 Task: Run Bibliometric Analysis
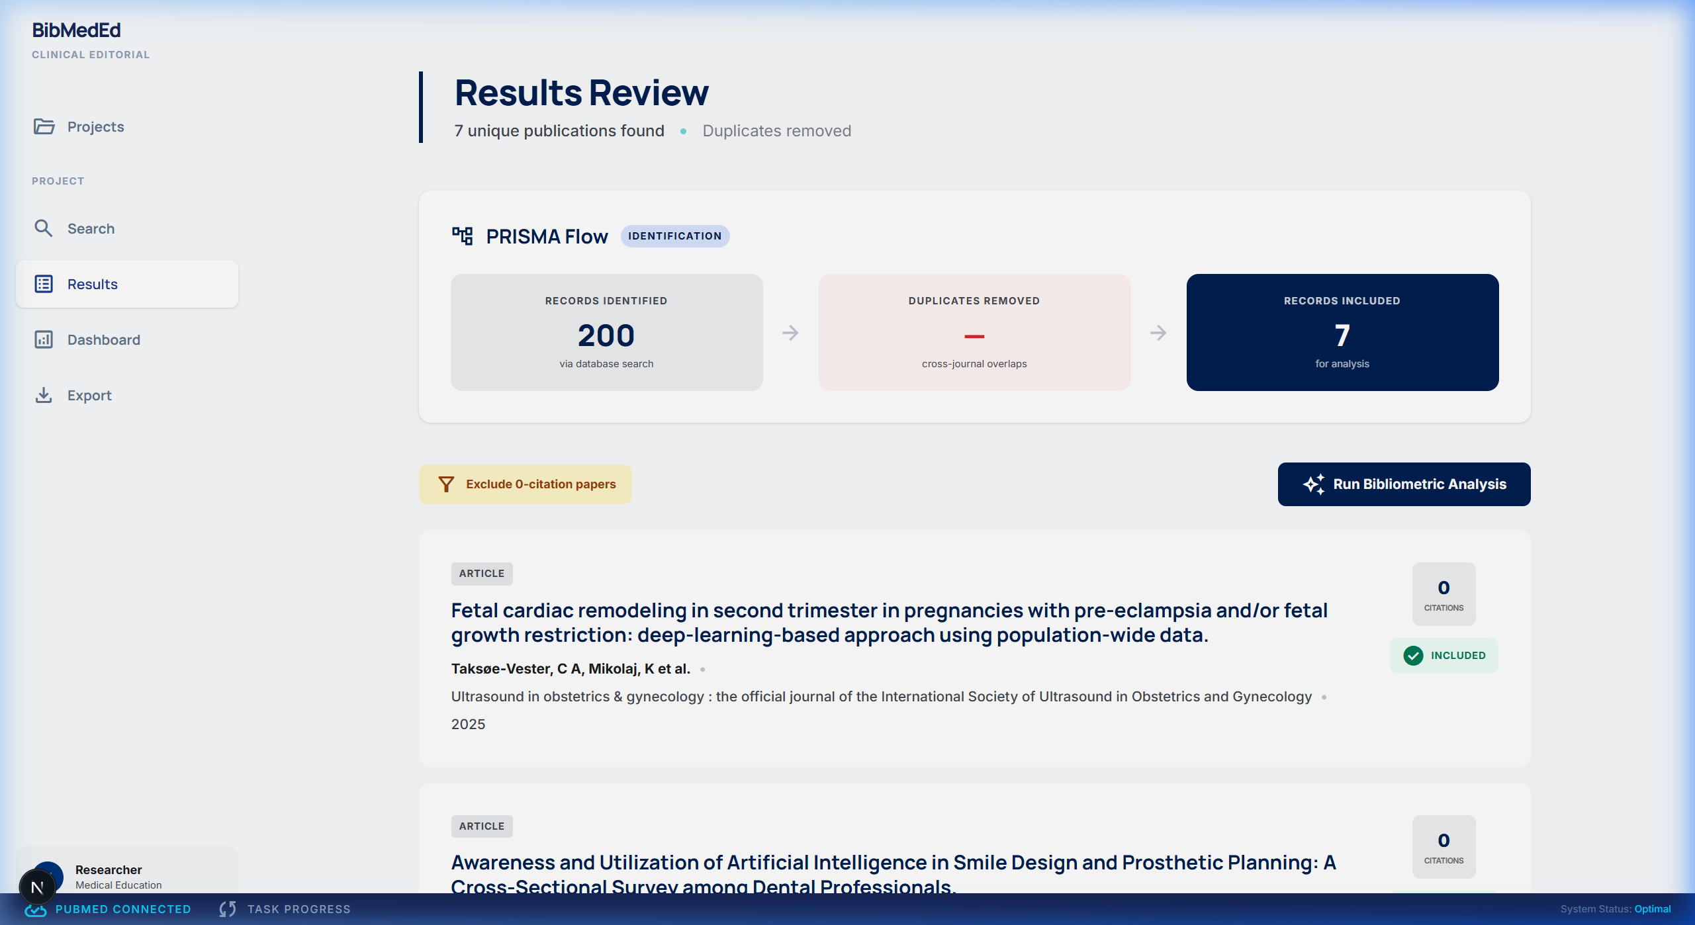(1404, 484)
